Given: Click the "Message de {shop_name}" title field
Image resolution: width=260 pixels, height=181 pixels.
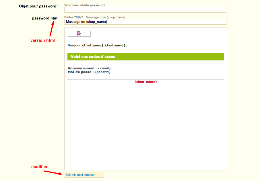Looking at the screenshot, I should 145,22.
